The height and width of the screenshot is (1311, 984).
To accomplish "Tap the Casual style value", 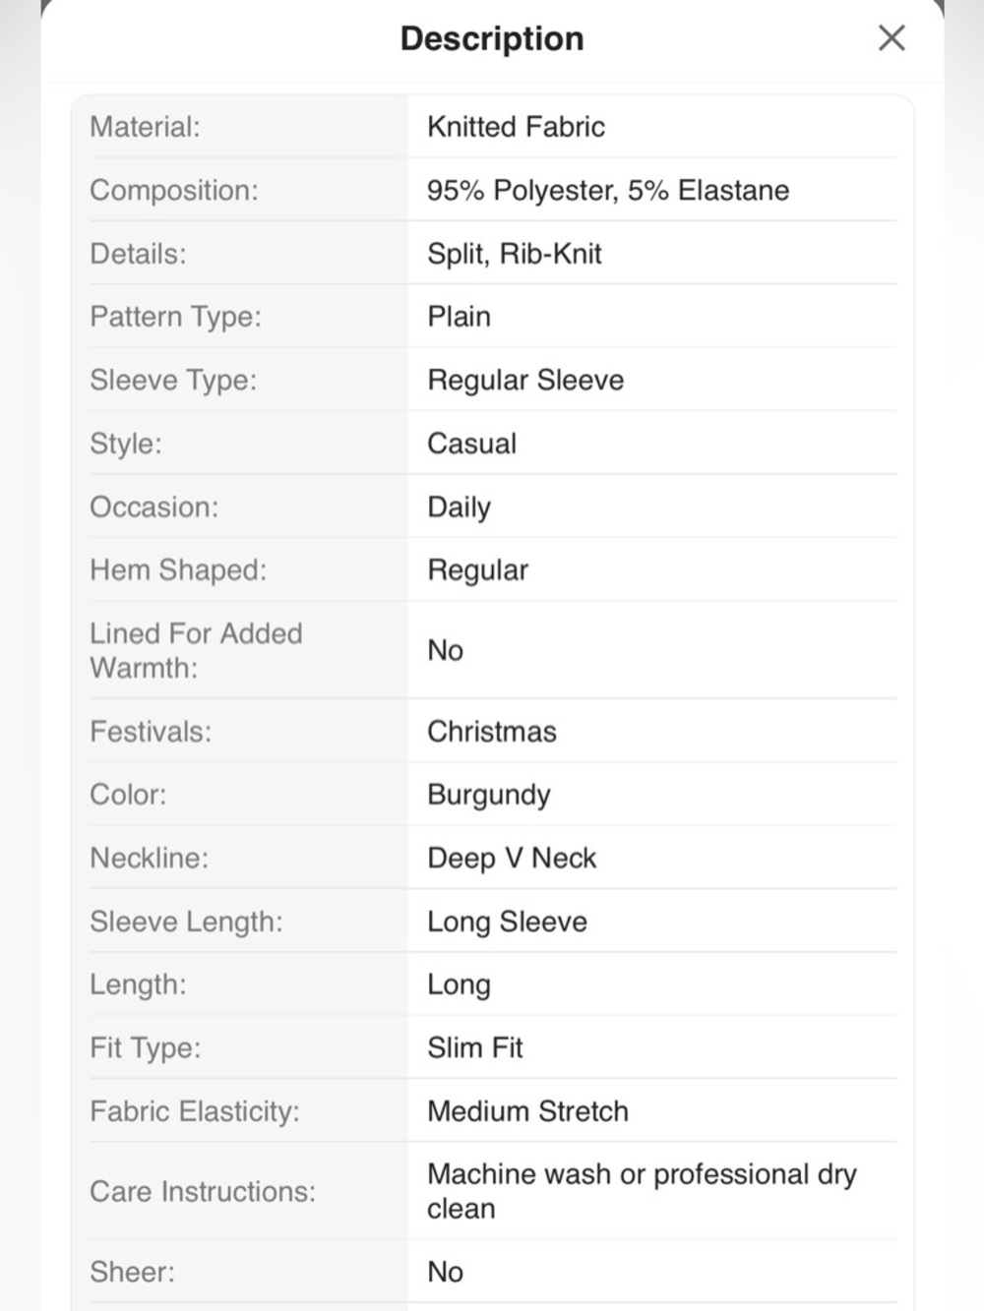I will (471, 444).
